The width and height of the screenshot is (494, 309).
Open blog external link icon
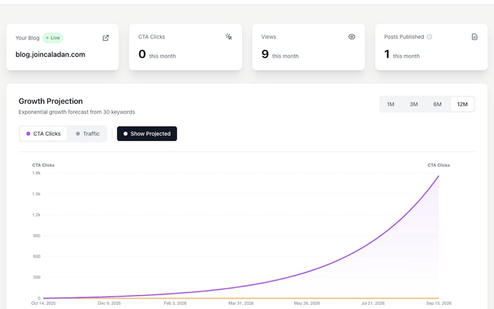[x=106, y=38]
